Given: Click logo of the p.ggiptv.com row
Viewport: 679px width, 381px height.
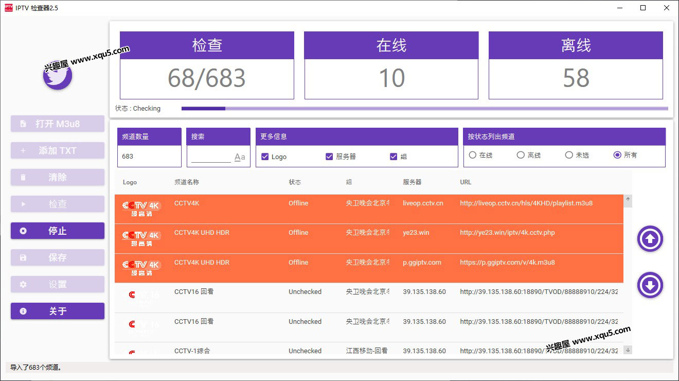Looking at the screenshot, I should tap(142, 268).
